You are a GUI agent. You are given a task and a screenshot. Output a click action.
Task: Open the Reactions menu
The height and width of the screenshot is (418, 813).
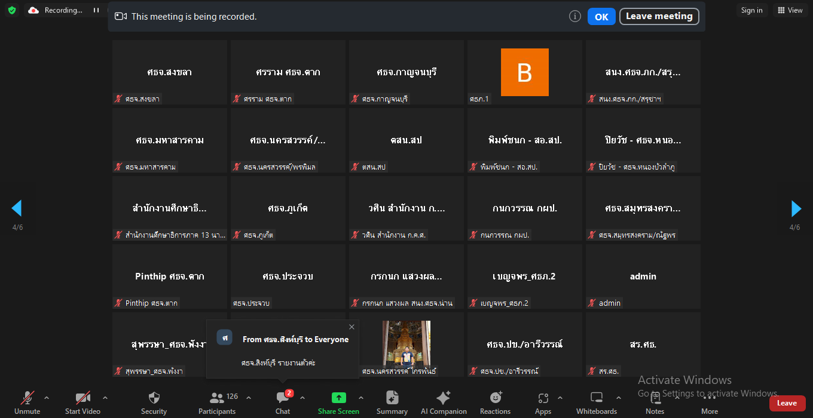coord(495,403)
